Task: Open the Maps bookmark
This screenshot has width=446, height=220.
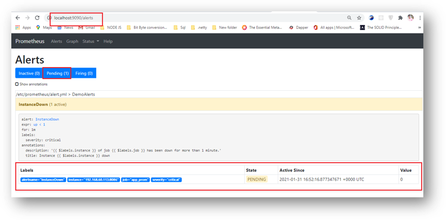Action: [x=44, y=28]
